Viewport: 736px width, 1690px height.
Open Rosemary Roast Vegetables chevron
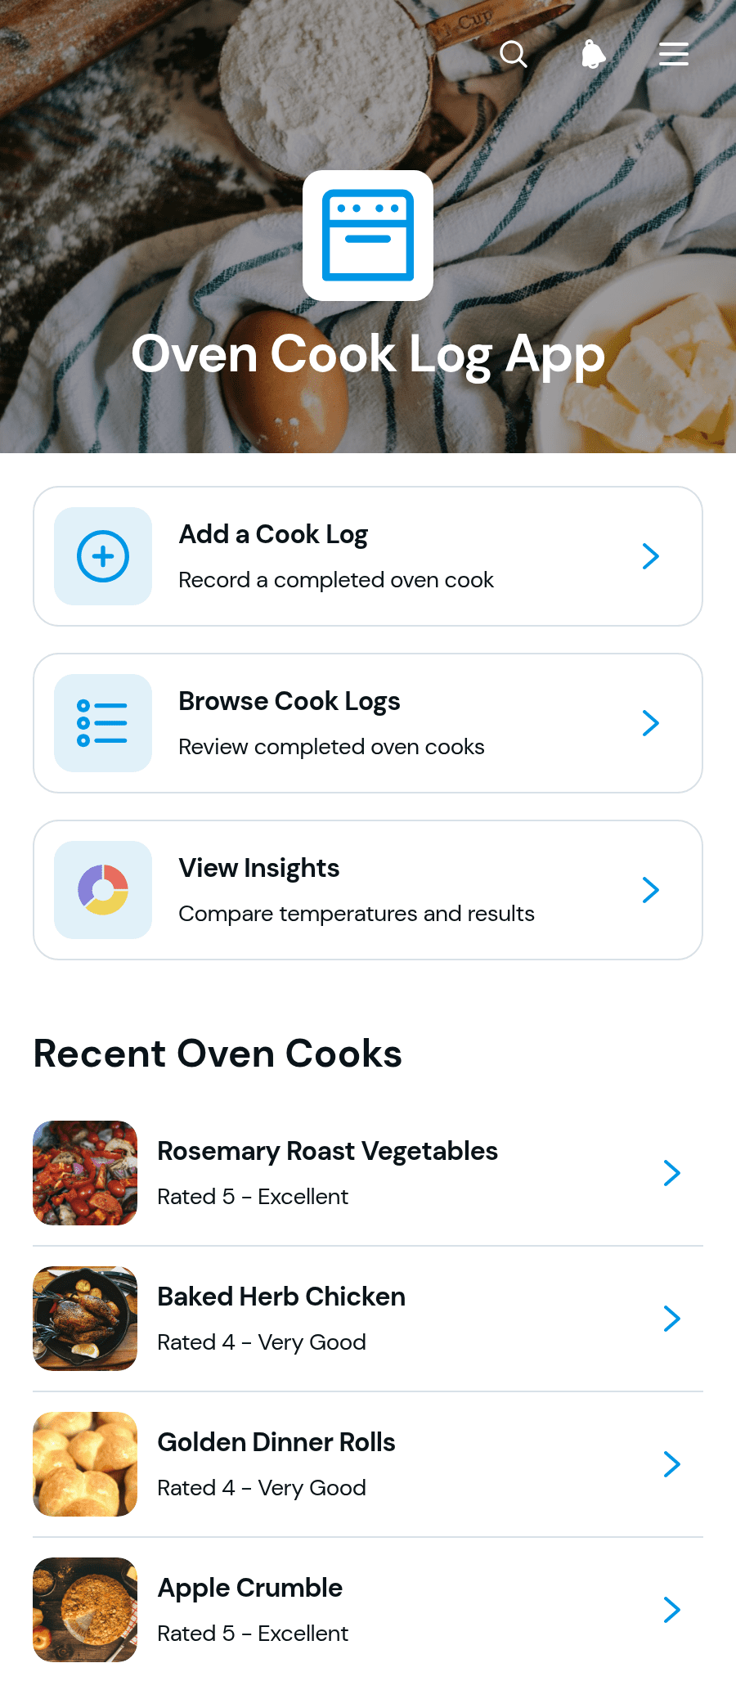[x=672, y=1173]
